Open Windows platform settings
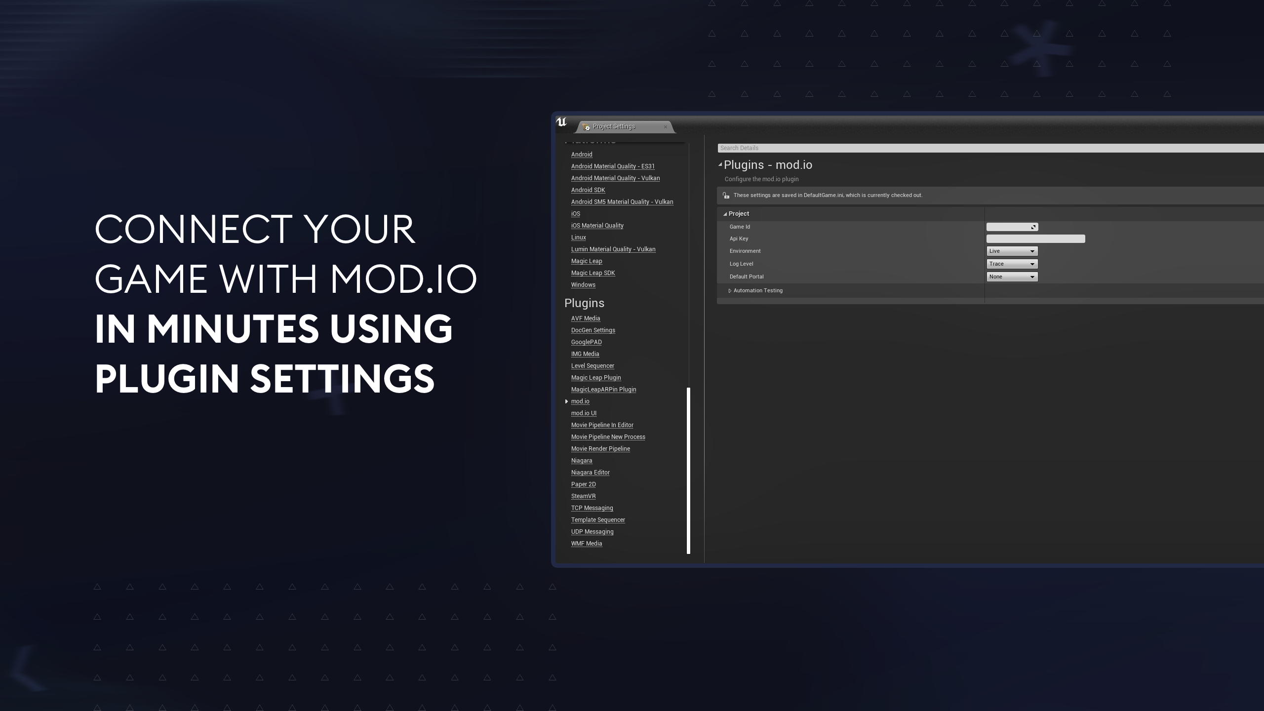 (x=583, y=285)
